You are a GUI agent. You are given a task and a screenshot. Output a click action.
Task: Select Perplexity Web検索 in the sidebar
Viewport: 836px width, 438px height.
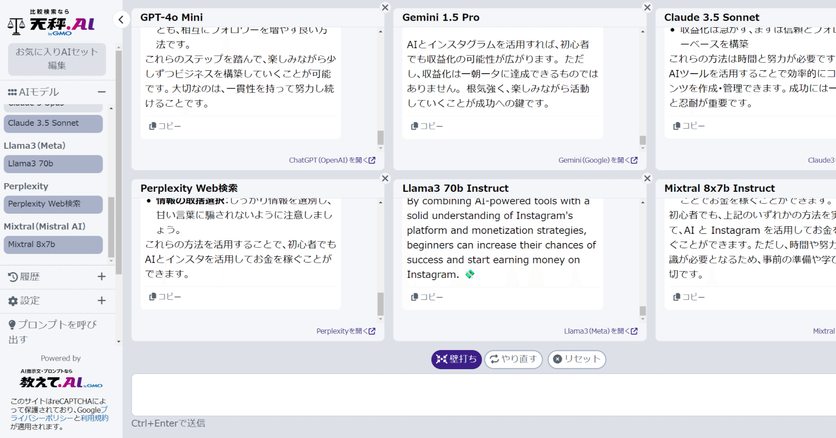pyautogui.click(x=53, y=204)
